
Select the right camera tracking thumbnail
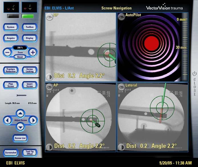tap(29, 7)
